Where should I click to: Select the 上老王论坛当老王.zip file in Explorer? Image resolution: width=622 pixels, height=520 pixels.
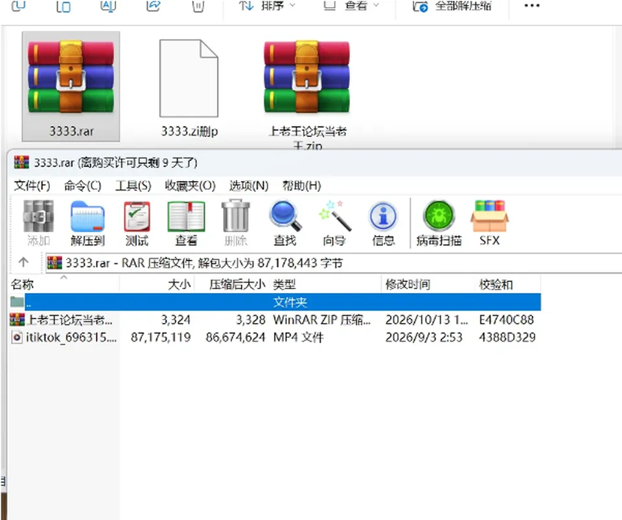(x=307, y=95)
